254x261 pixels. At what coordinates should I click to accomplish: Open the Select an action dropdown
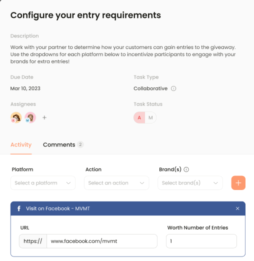coord(116,183)
